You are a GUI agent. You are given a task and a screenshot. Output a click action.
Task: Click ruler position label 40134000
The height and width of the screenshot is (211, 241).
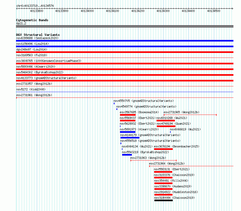87,11
